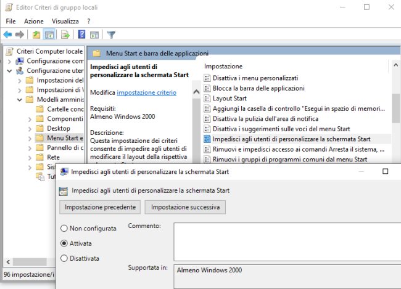Click the export list toolbar icon
The height and width of the screenshot is (289, 401).
coord(65,35)
